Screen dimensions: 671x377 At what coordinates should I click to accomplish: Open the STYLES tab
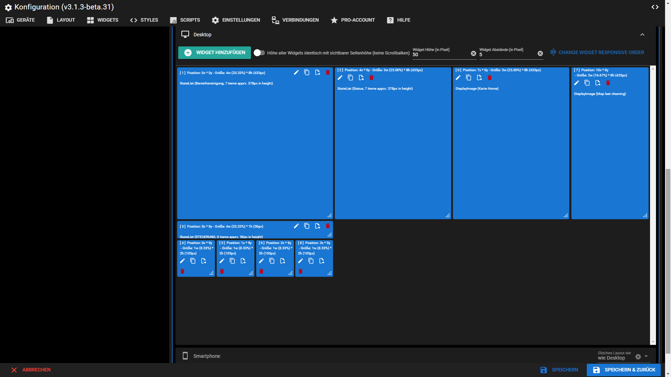click(x=144, y=20)
